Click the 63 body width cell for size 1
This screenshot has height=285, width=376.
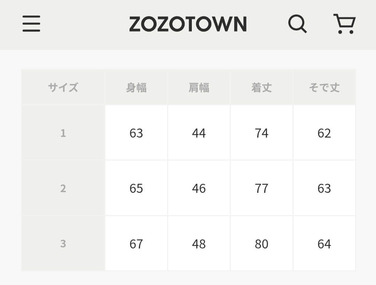(x=136, y=132)
